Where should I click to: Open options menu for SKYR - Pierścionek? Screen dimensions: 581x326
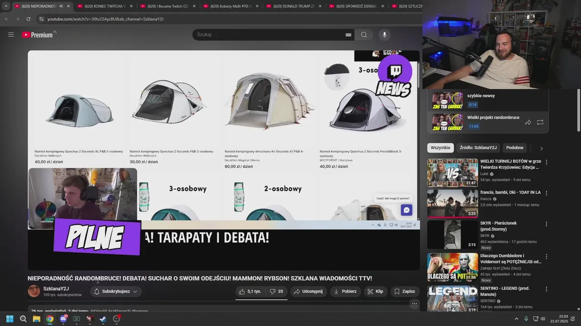pyautogui.click(x=547, y=224)
